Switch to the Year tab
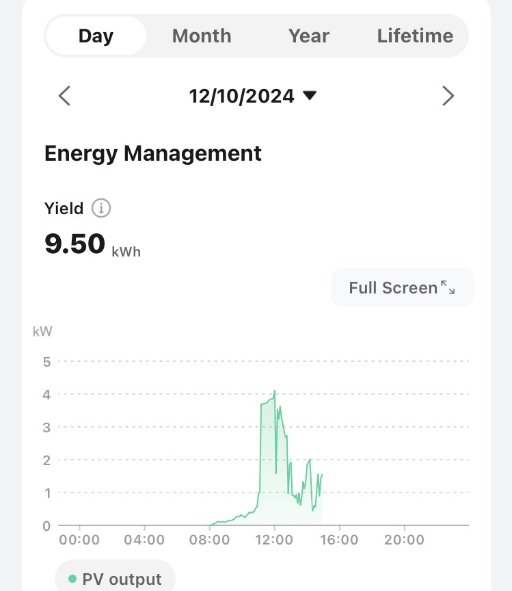 [309, 36]
